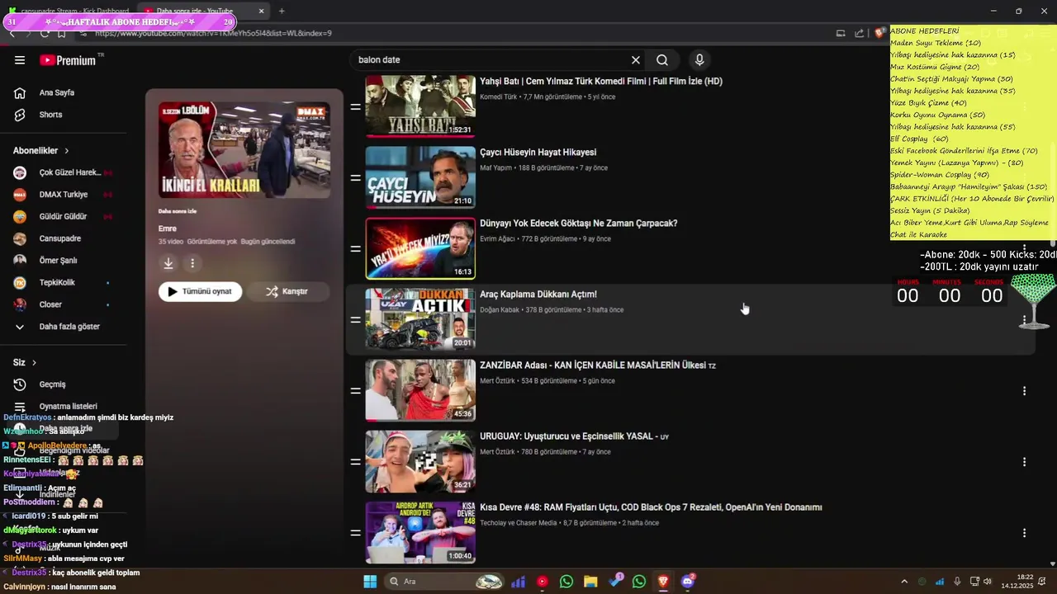The image size is (1057, 594).
Task: Show hidden system tray icons chevron
Action: point(904,582)
